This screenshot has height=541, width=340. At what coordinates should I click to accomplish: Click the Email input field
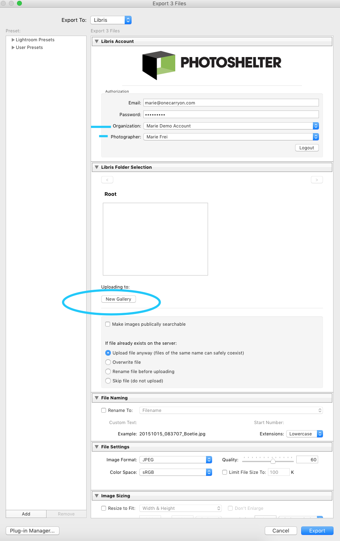(x=231, y=103)
